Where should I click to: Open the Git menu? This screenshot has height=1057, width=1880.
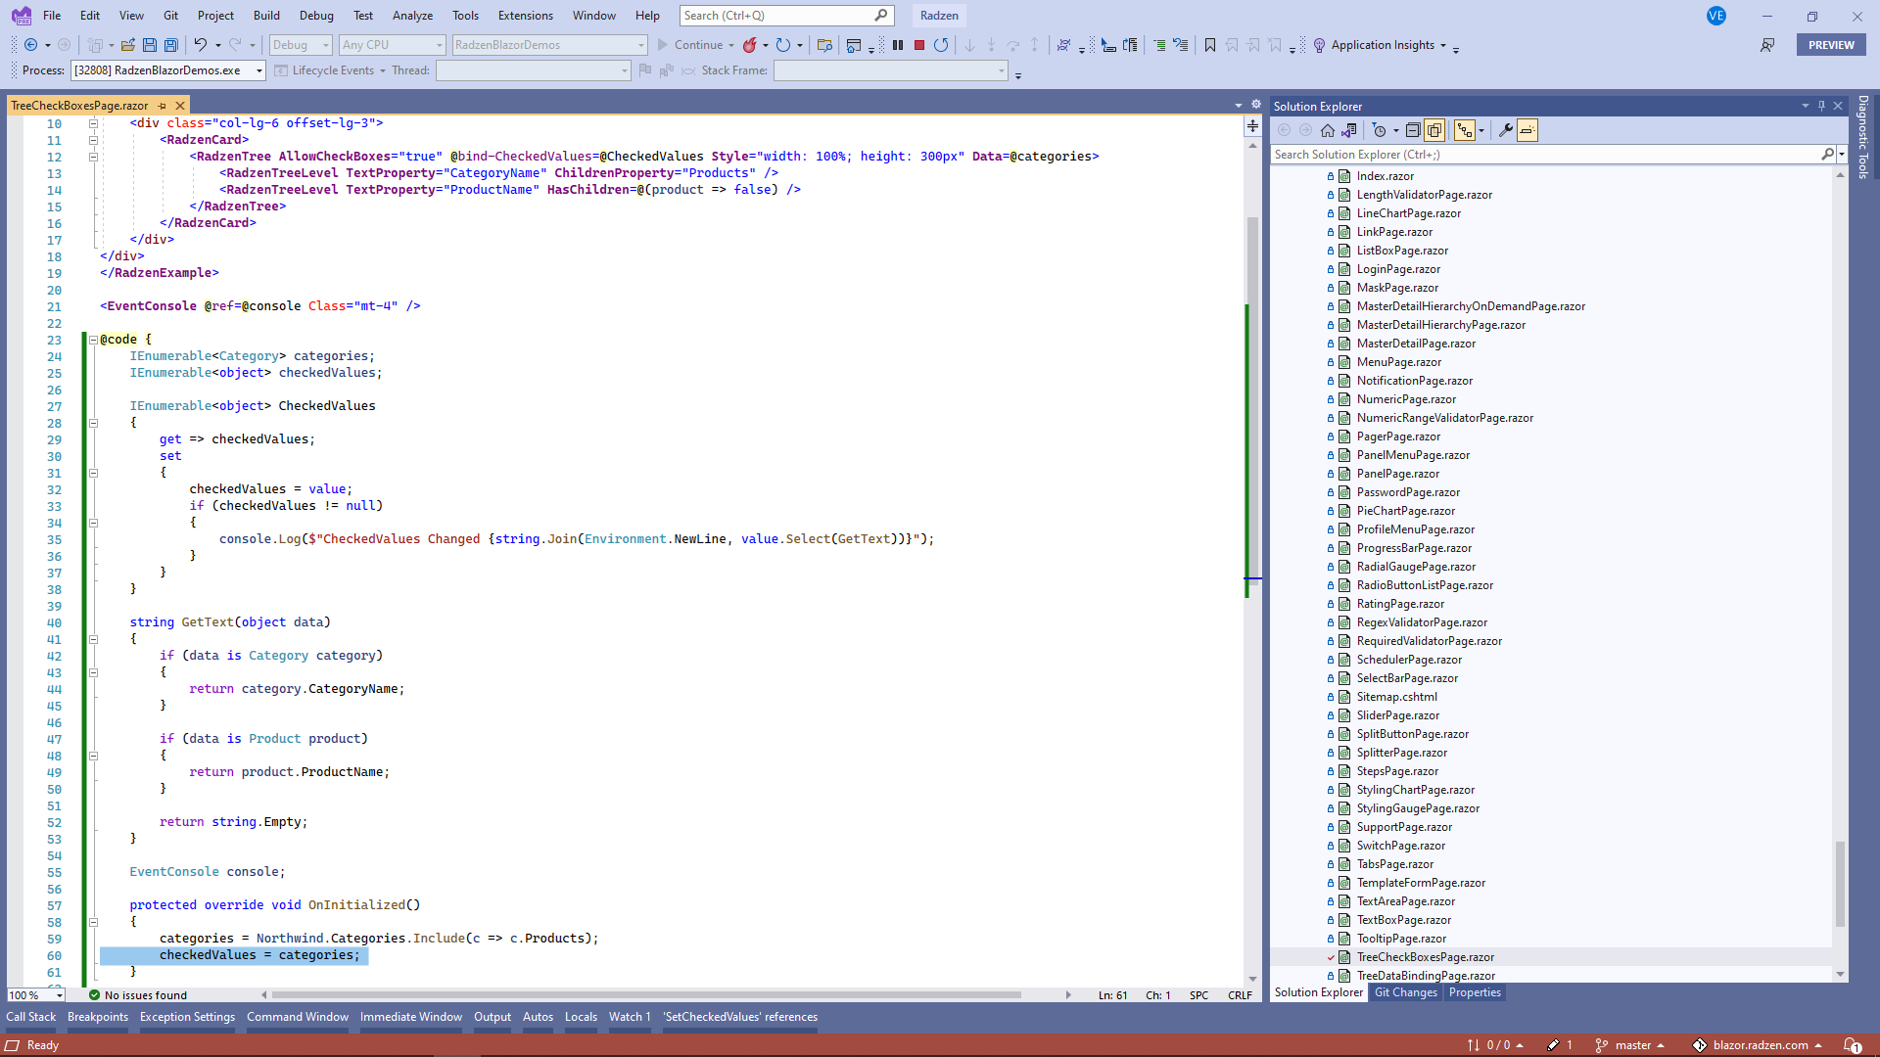(170, 15)
